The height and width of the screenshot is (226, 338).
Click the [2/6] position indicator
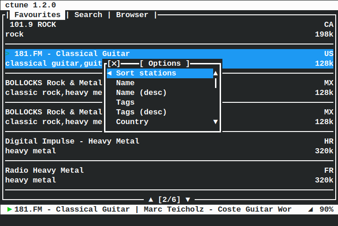click(x=169, y=200)
